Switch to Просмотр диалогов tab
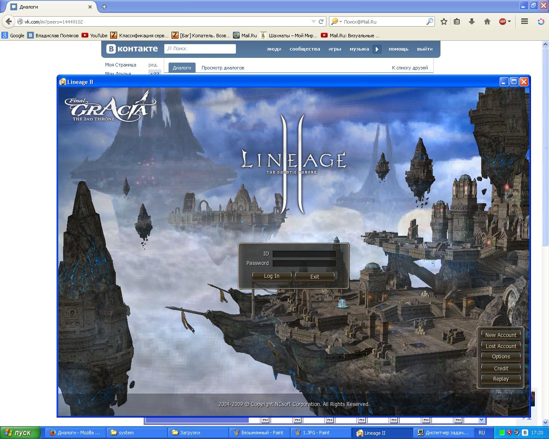 [223, 68]
